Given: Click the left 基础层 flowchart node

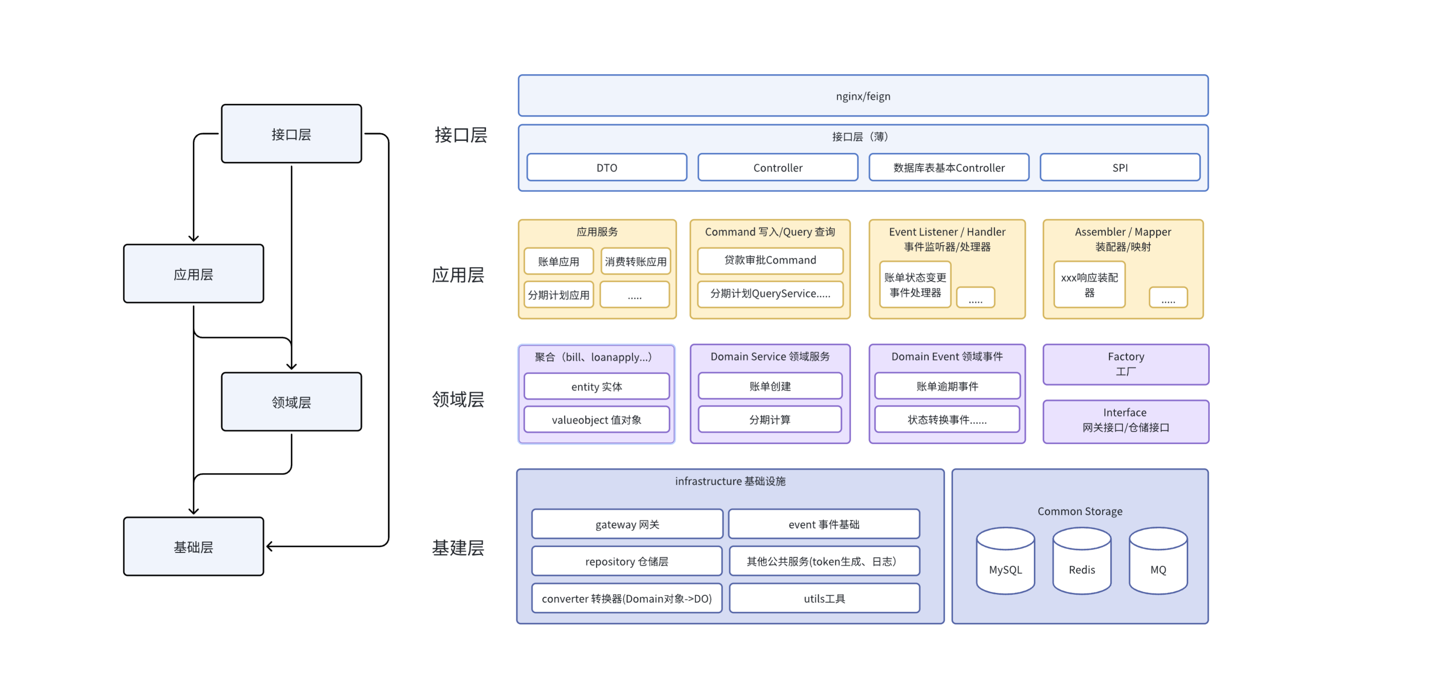Looking at the screenshot, I should pyautogui.click(x=193, y=546).
